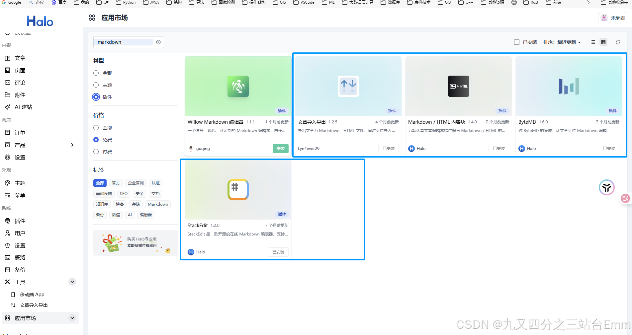The height and width of the screenshot is (335, 632).
Task: Click the translate bubble at right edge
Action: [625, 198]
